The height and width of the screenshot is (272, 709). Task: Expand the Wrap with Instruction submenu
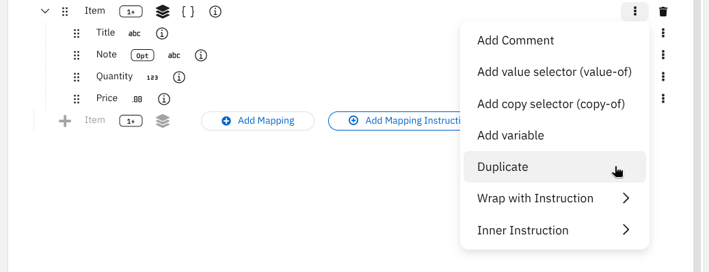[x=554, y=198]
